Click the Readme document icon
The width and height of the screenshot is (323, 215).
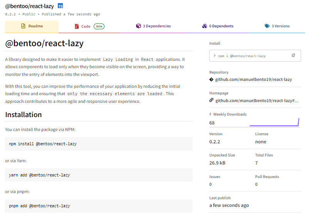pyautogui.click(x=23, y=26)
